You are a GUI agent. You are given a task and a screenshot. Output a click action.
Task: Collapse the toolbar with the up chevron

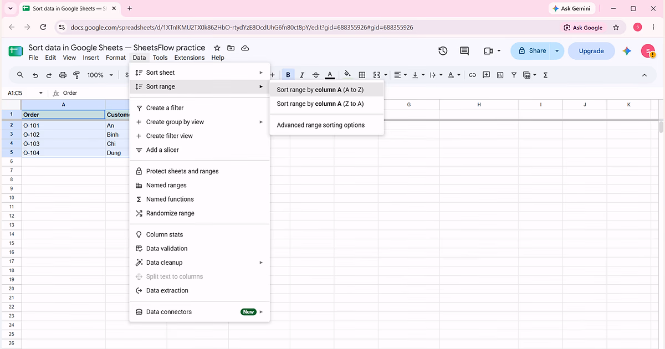pos(644,75)
